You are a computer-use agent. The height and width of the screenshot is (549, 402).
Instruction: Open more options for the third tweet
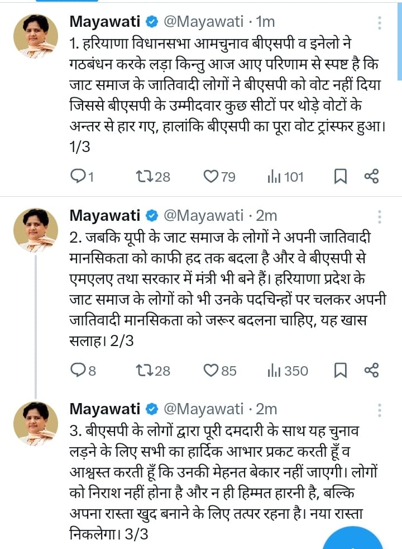point(379,410)
